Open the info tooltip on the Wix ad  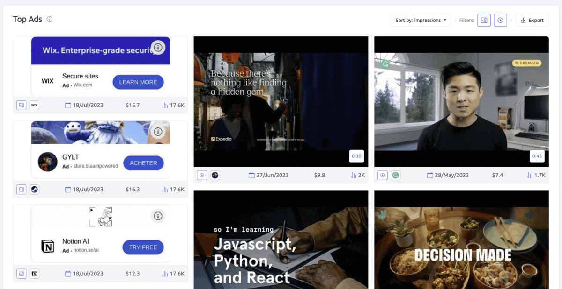pos(158,47)
